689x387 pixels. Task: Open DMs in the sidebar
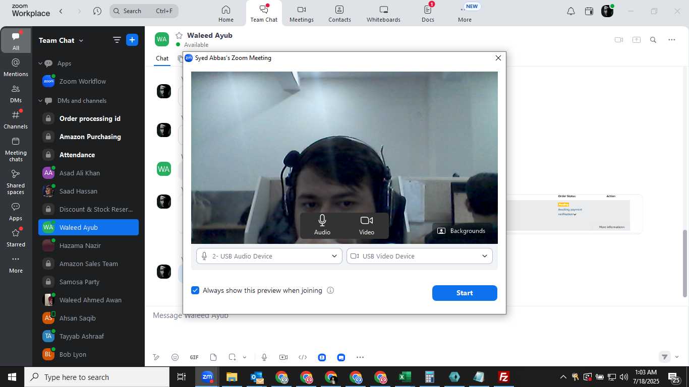[16, 94]
